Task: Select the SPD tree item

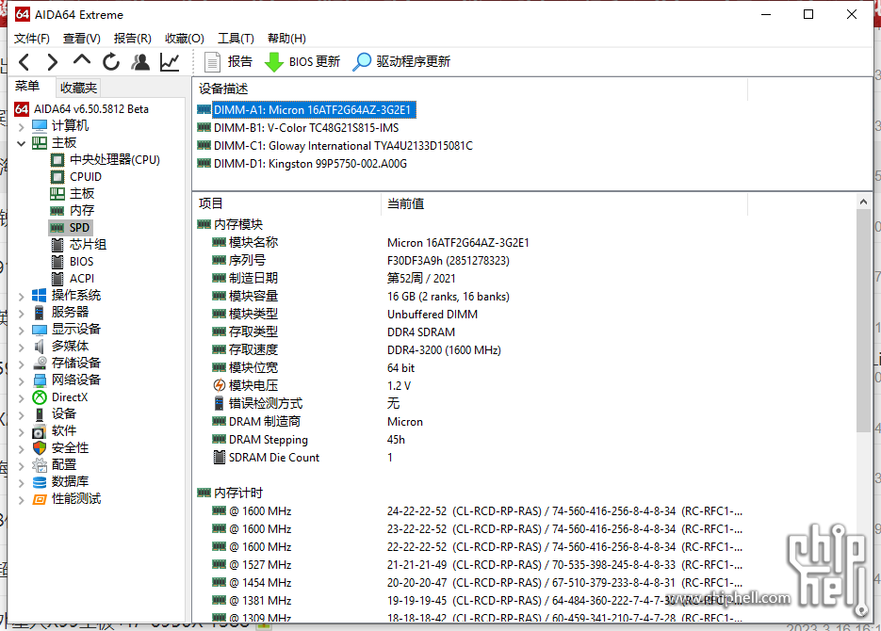Action: (79, 227)
